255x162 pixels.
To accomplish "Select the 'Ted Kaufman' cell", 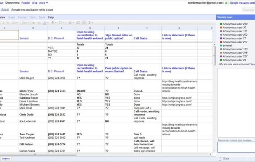I will 33,138.
